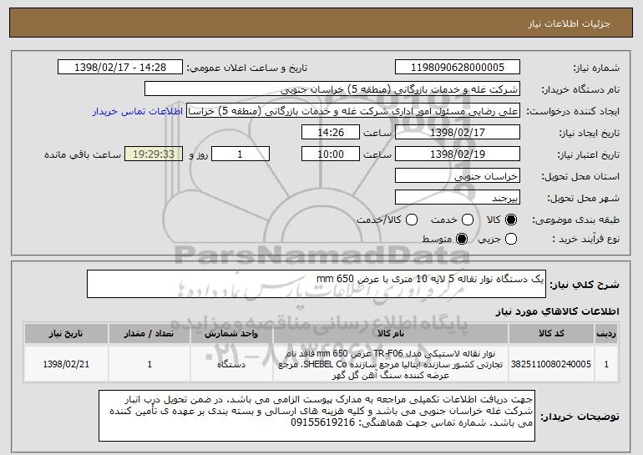Click the need date cell 1398/02/21

66,364
